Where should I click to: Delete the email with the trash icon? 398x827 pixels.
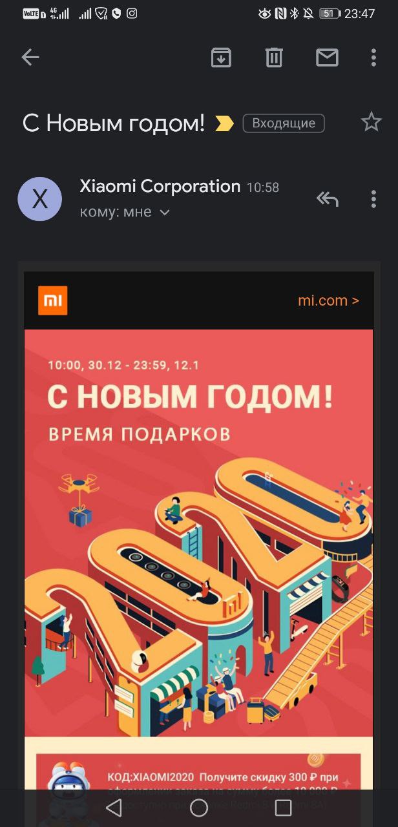(274, 58)
